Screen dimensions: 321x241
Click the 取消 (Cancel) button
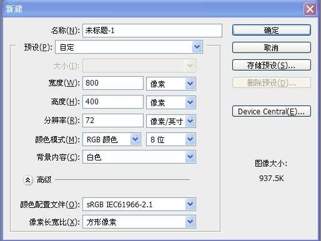coord(272,47)
